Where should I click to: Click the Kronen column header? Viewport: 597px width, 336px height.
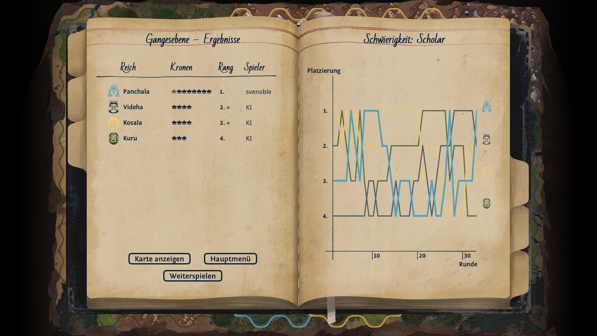(181, 67)
